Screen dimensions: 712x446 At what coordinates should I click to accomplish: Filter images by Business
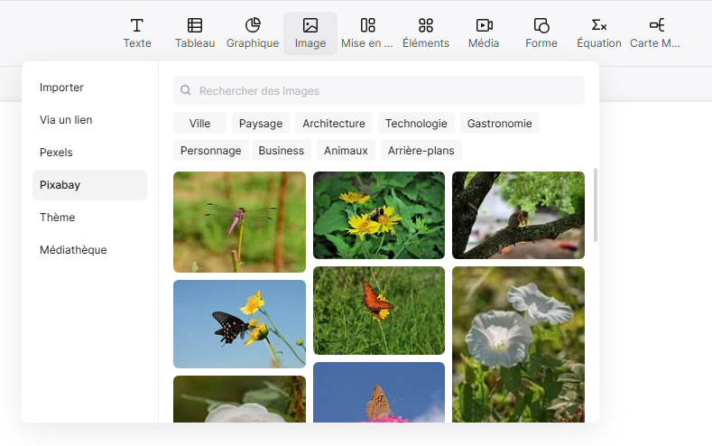(281, 151)
